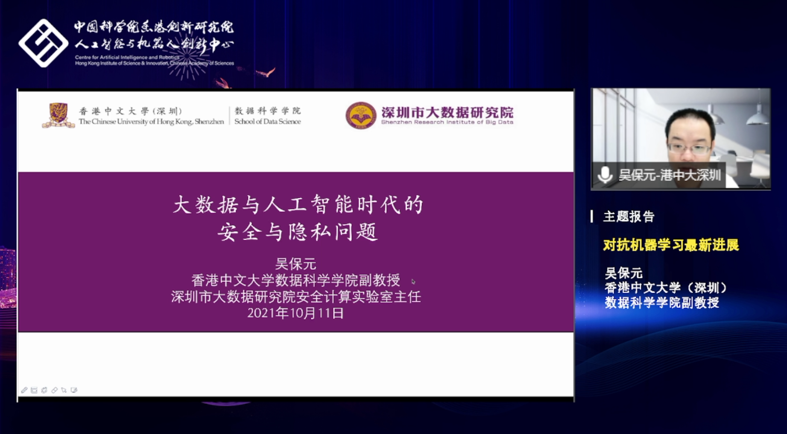787x434 pixels.
Task: Click 数据科学学院副教授 in the sidebar
Action: 662,303
